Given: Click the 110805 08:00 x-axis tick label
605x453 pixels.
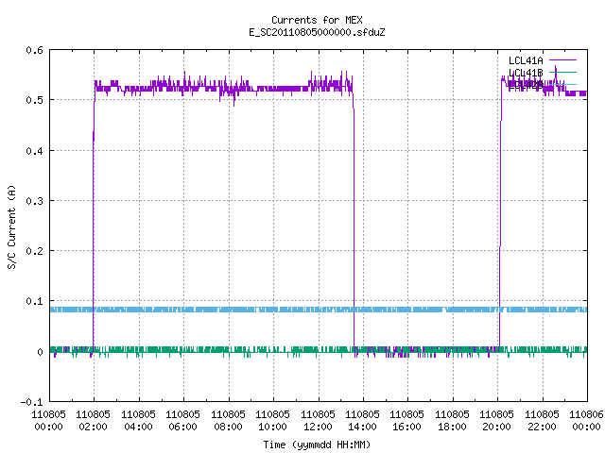Looking at the screenshot, I should 228,420.
